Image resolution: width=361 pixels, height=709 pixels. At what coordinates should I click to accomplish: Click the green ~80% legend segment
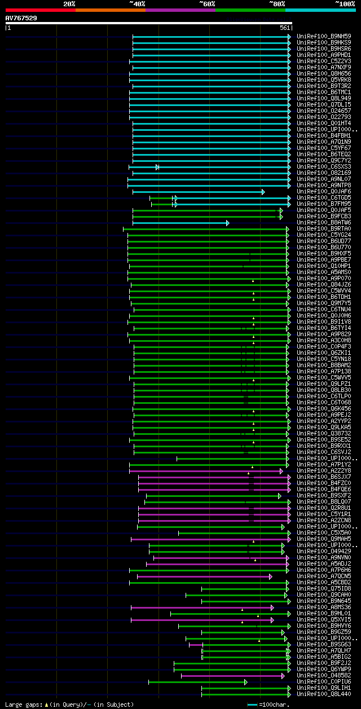pos(250,10)
